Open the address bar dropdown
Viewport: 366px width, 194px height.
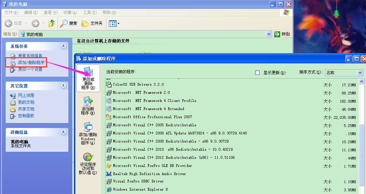(x=269, y=34)
